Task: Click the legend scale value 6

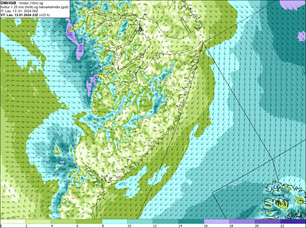Action: pos(77,226)
